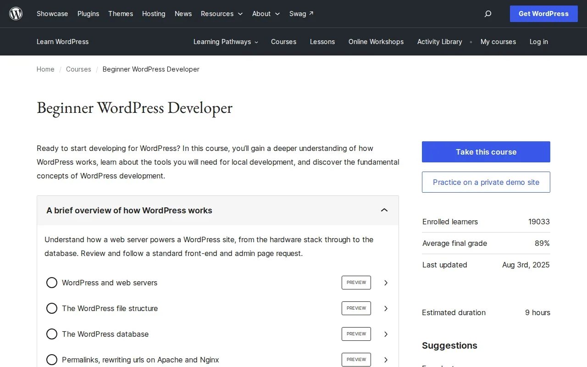
Task: Preview WordPress and web servers lesson
Action: [x=356, y=283]
